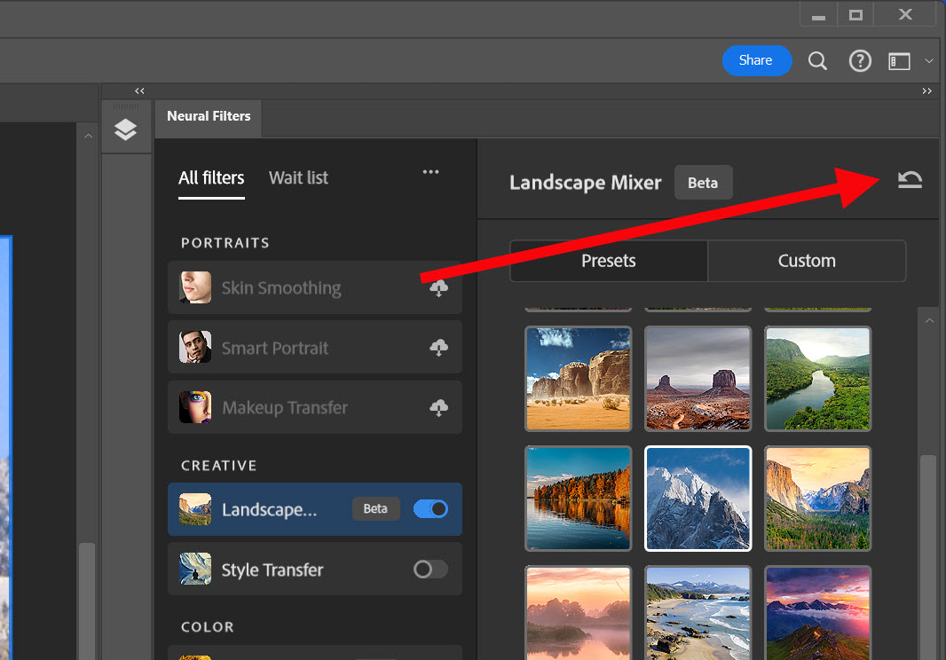This screenshot has width=946, height=660.
Task: Click the Style Transfer filter thumbnail icon
Action: pos(195,569)
